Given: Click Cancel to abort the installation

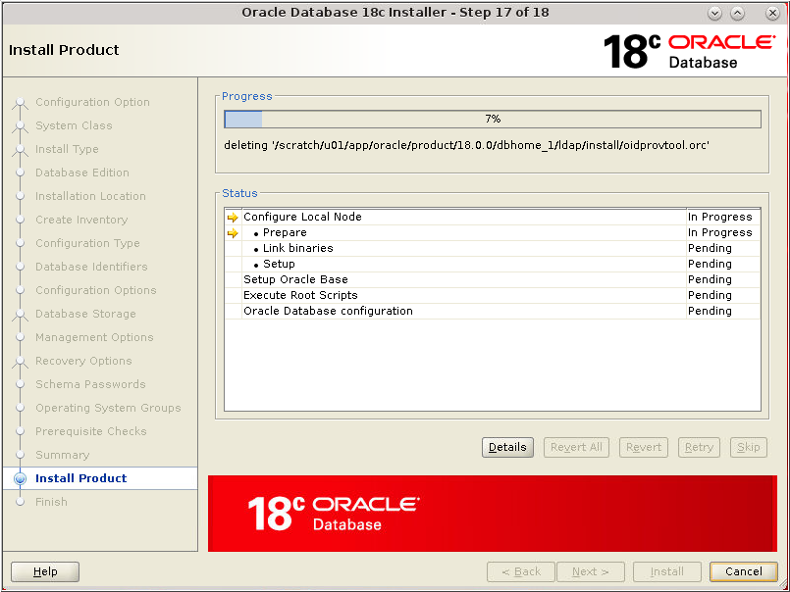Looking at the screenshot, I should [x=743, y=571].
